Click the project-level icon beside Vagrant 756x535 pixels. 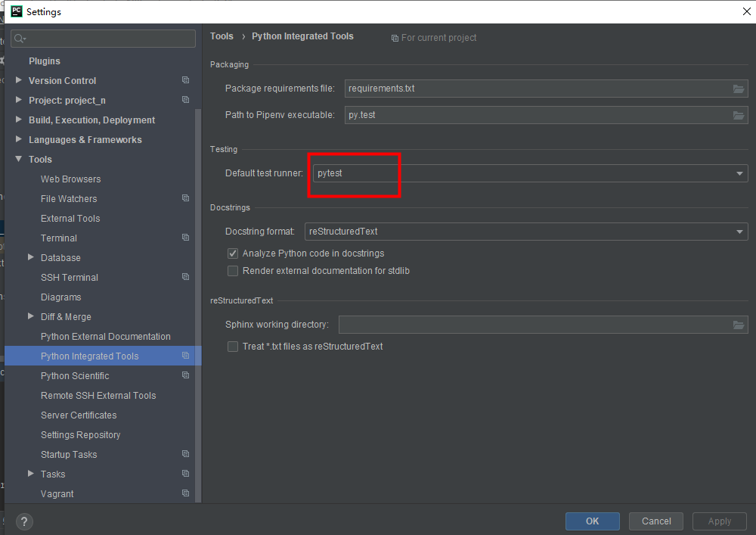click(186, 493)
